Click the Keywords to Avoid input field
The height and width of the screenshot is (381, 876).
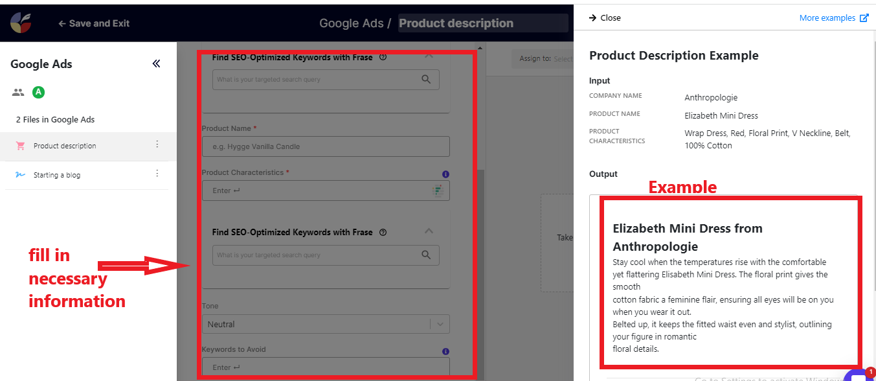tap(325, 367)
